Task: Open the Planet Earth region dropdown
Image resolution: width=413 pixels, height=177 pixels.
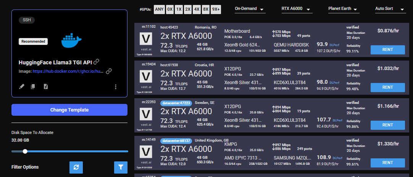Action: 344,9
